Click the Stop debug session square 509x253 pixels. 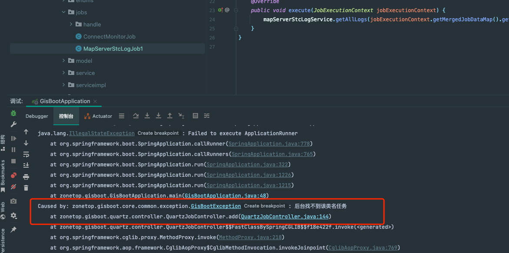coord(13,161)
